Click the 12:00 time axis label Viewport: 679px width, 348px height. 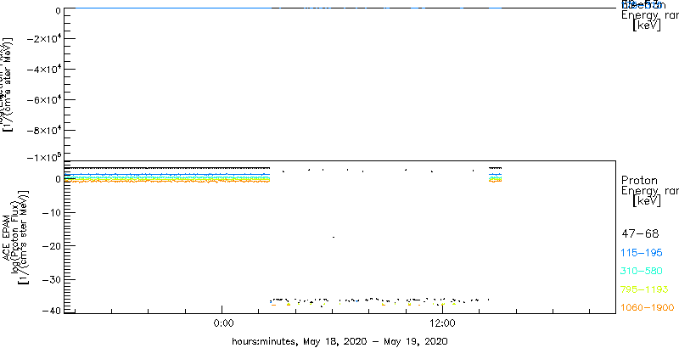(442, 323)
